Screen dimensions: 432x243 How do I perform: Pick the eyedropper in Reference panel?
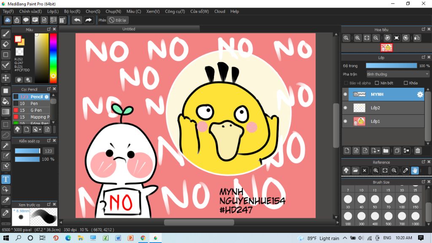point(405,170)
